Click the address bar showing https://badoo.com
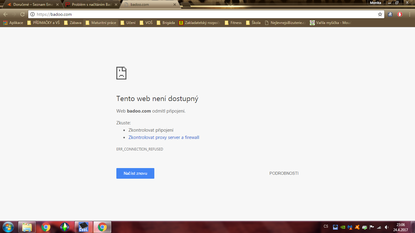 point(206,14)
